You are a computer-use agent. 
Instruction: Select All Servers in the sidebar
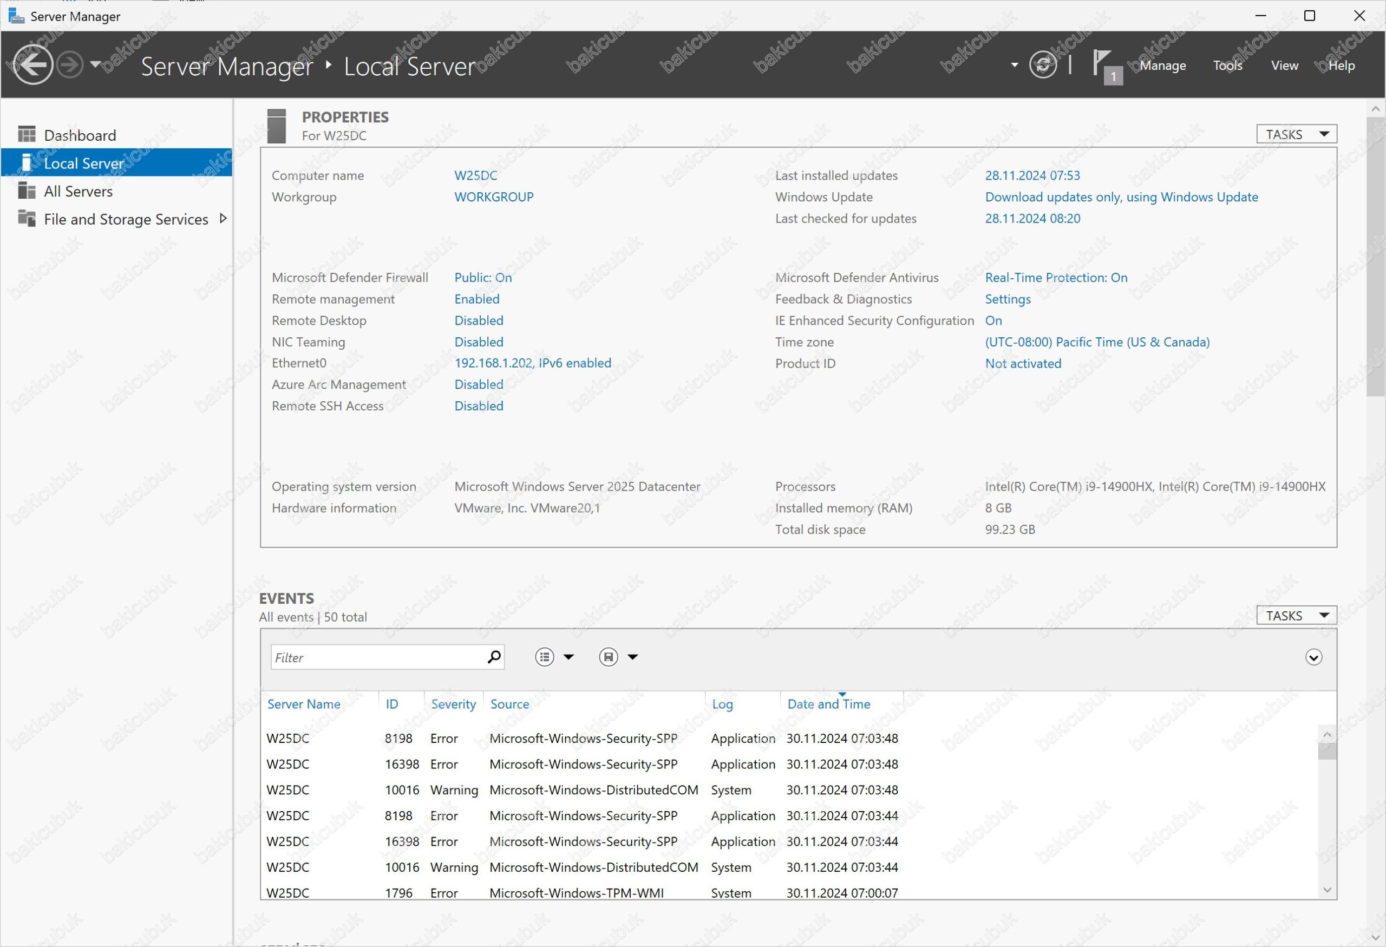pos(116,191)
